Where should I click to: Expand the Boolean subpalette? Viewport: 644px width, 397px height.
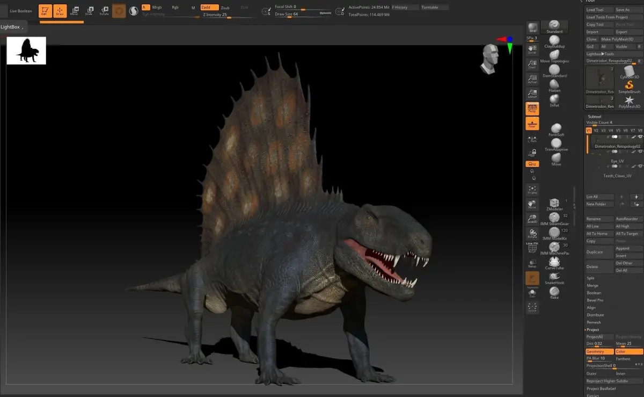coord(594,293)
